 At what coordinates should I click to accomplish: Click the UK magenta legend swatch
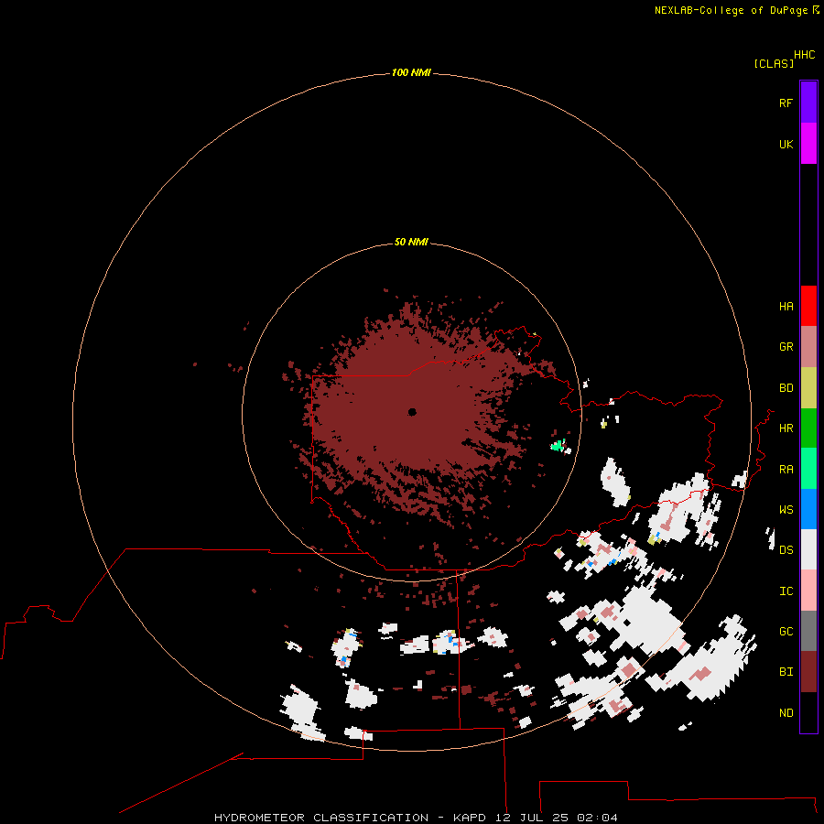(x=808, y=144)
